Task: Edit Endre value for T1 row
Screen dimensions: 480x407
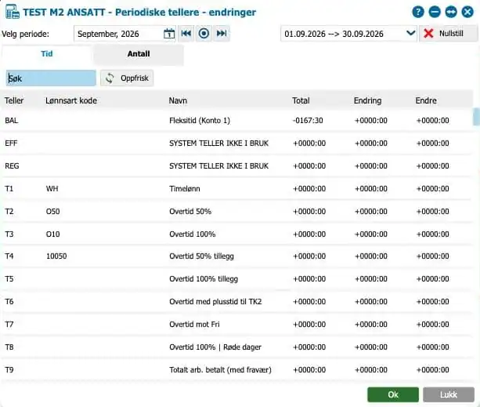Action: click(432, 188)
